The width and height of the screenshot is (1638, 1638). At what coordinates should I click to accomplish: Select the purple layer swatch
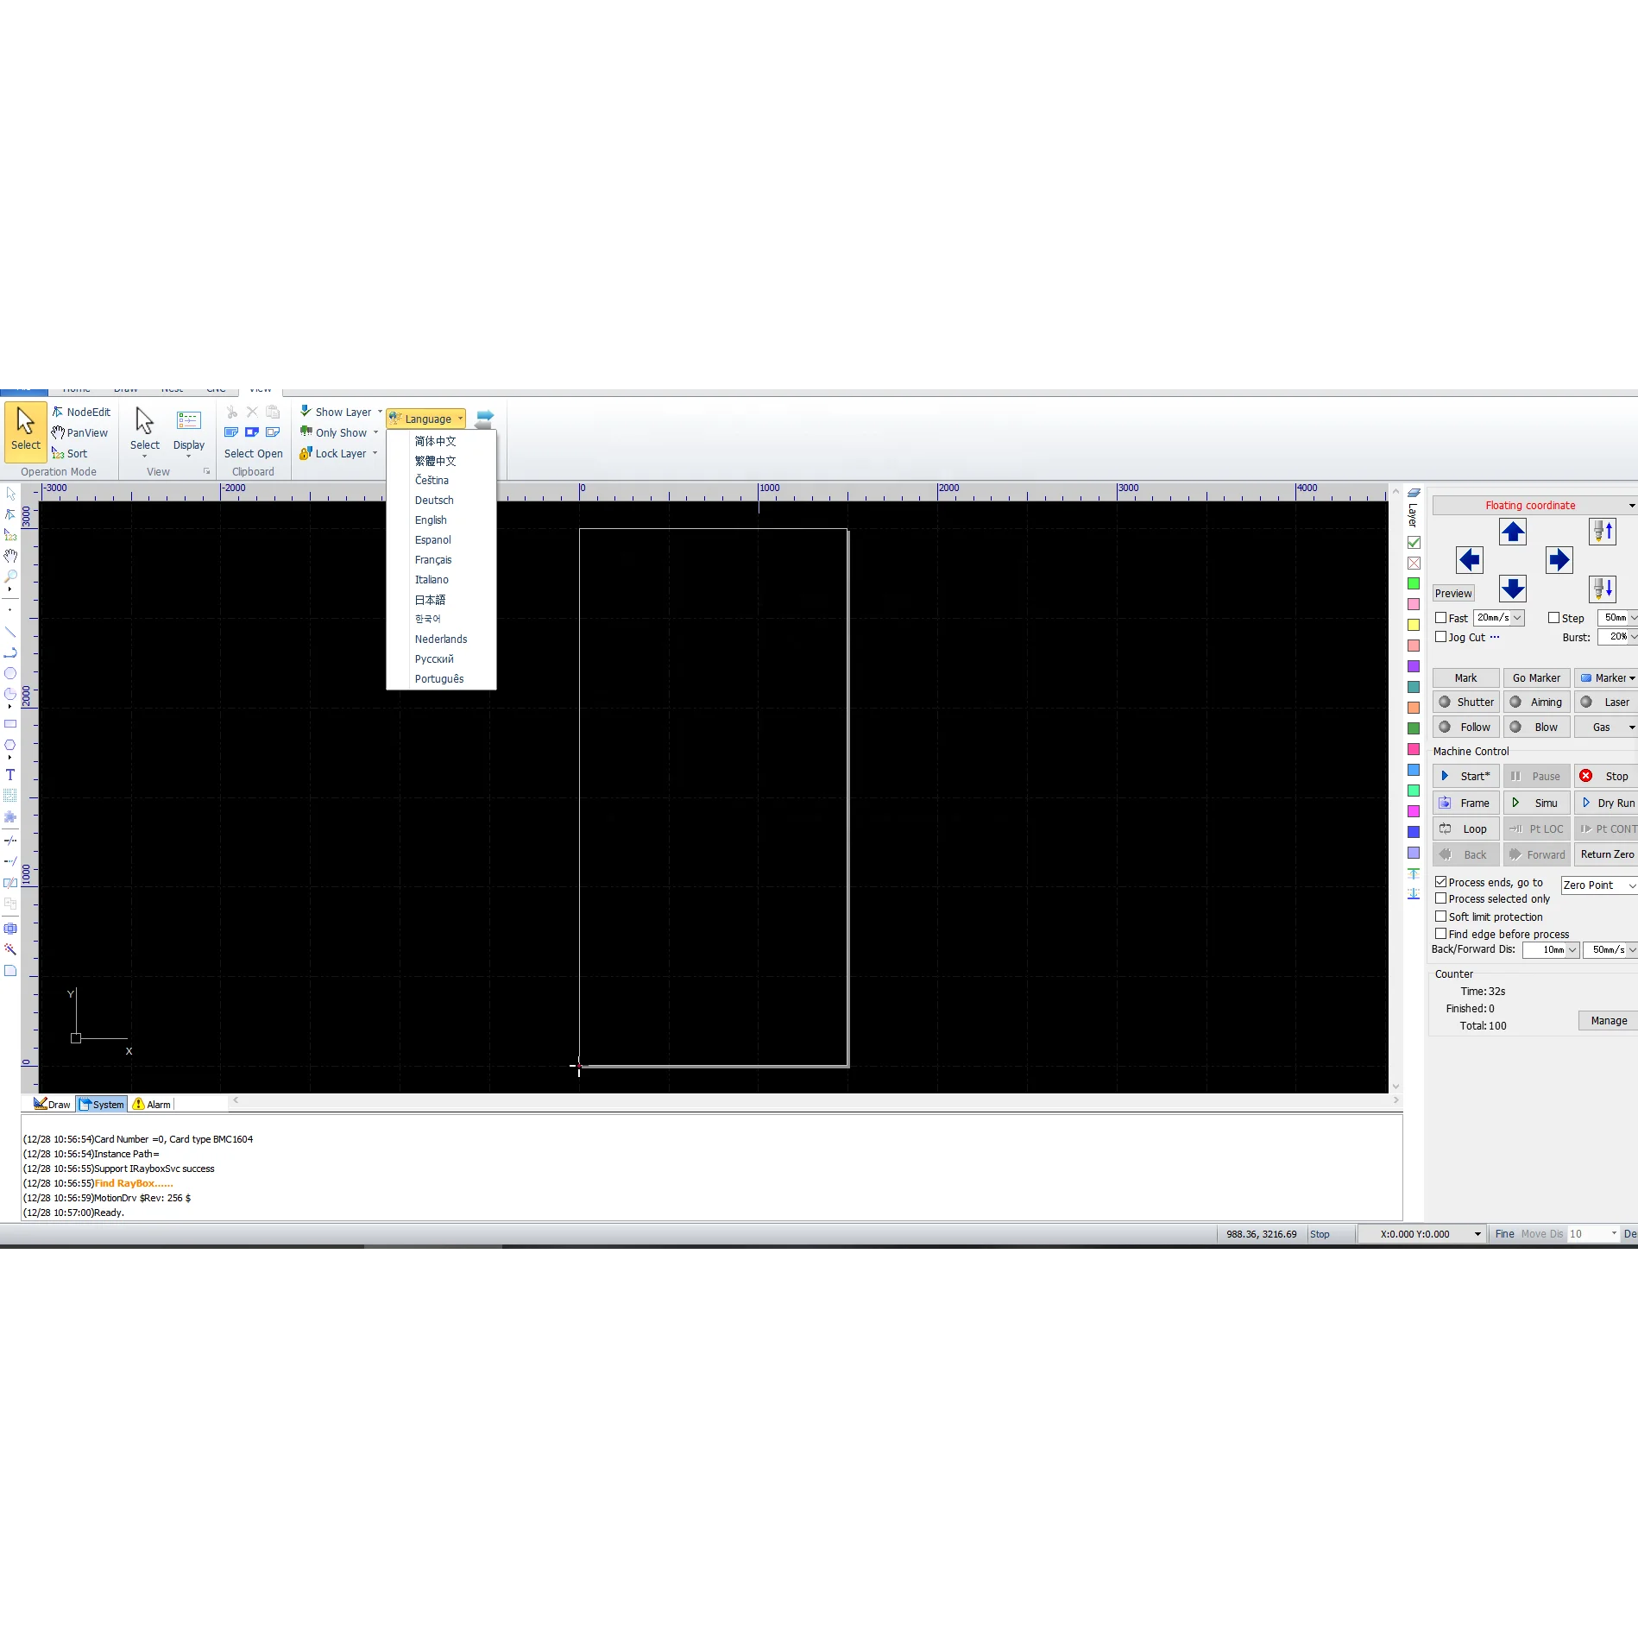pyautogui.click(x=1414, y=667)
